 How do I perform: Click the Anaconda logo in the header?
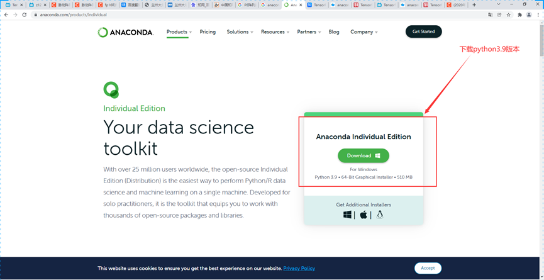point(126,32)
